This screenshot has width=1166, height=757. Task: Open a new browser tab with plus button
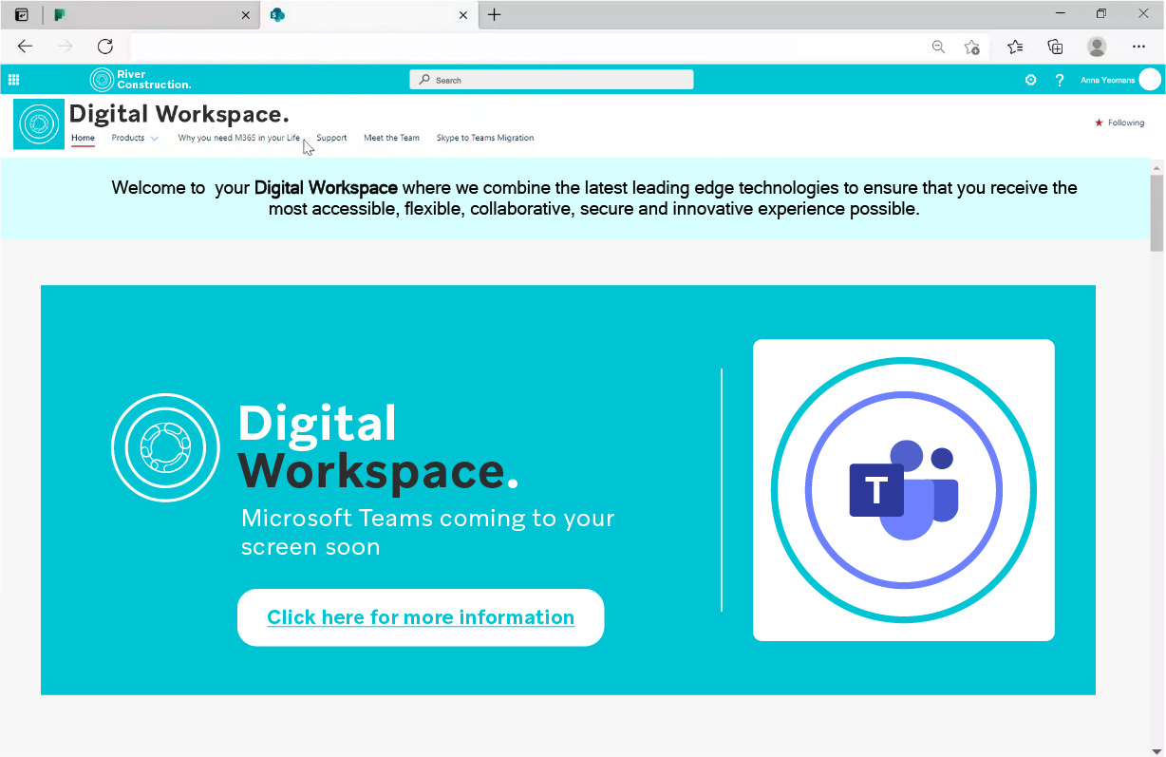[x=494, y=14]
